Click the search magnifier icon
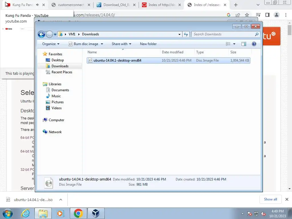The height and width of the screenshot is (219, 292). point(257,34)
